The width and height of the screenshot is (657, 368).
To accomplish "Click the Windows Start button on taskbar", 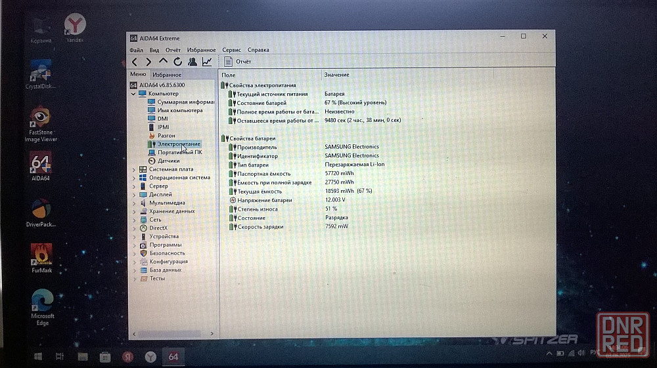I will [37, 356].
